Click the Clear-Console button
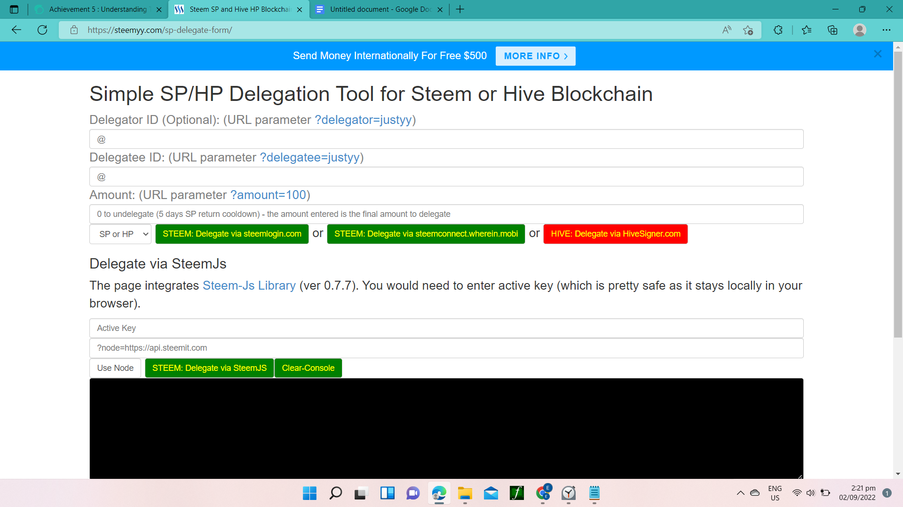 308,368
